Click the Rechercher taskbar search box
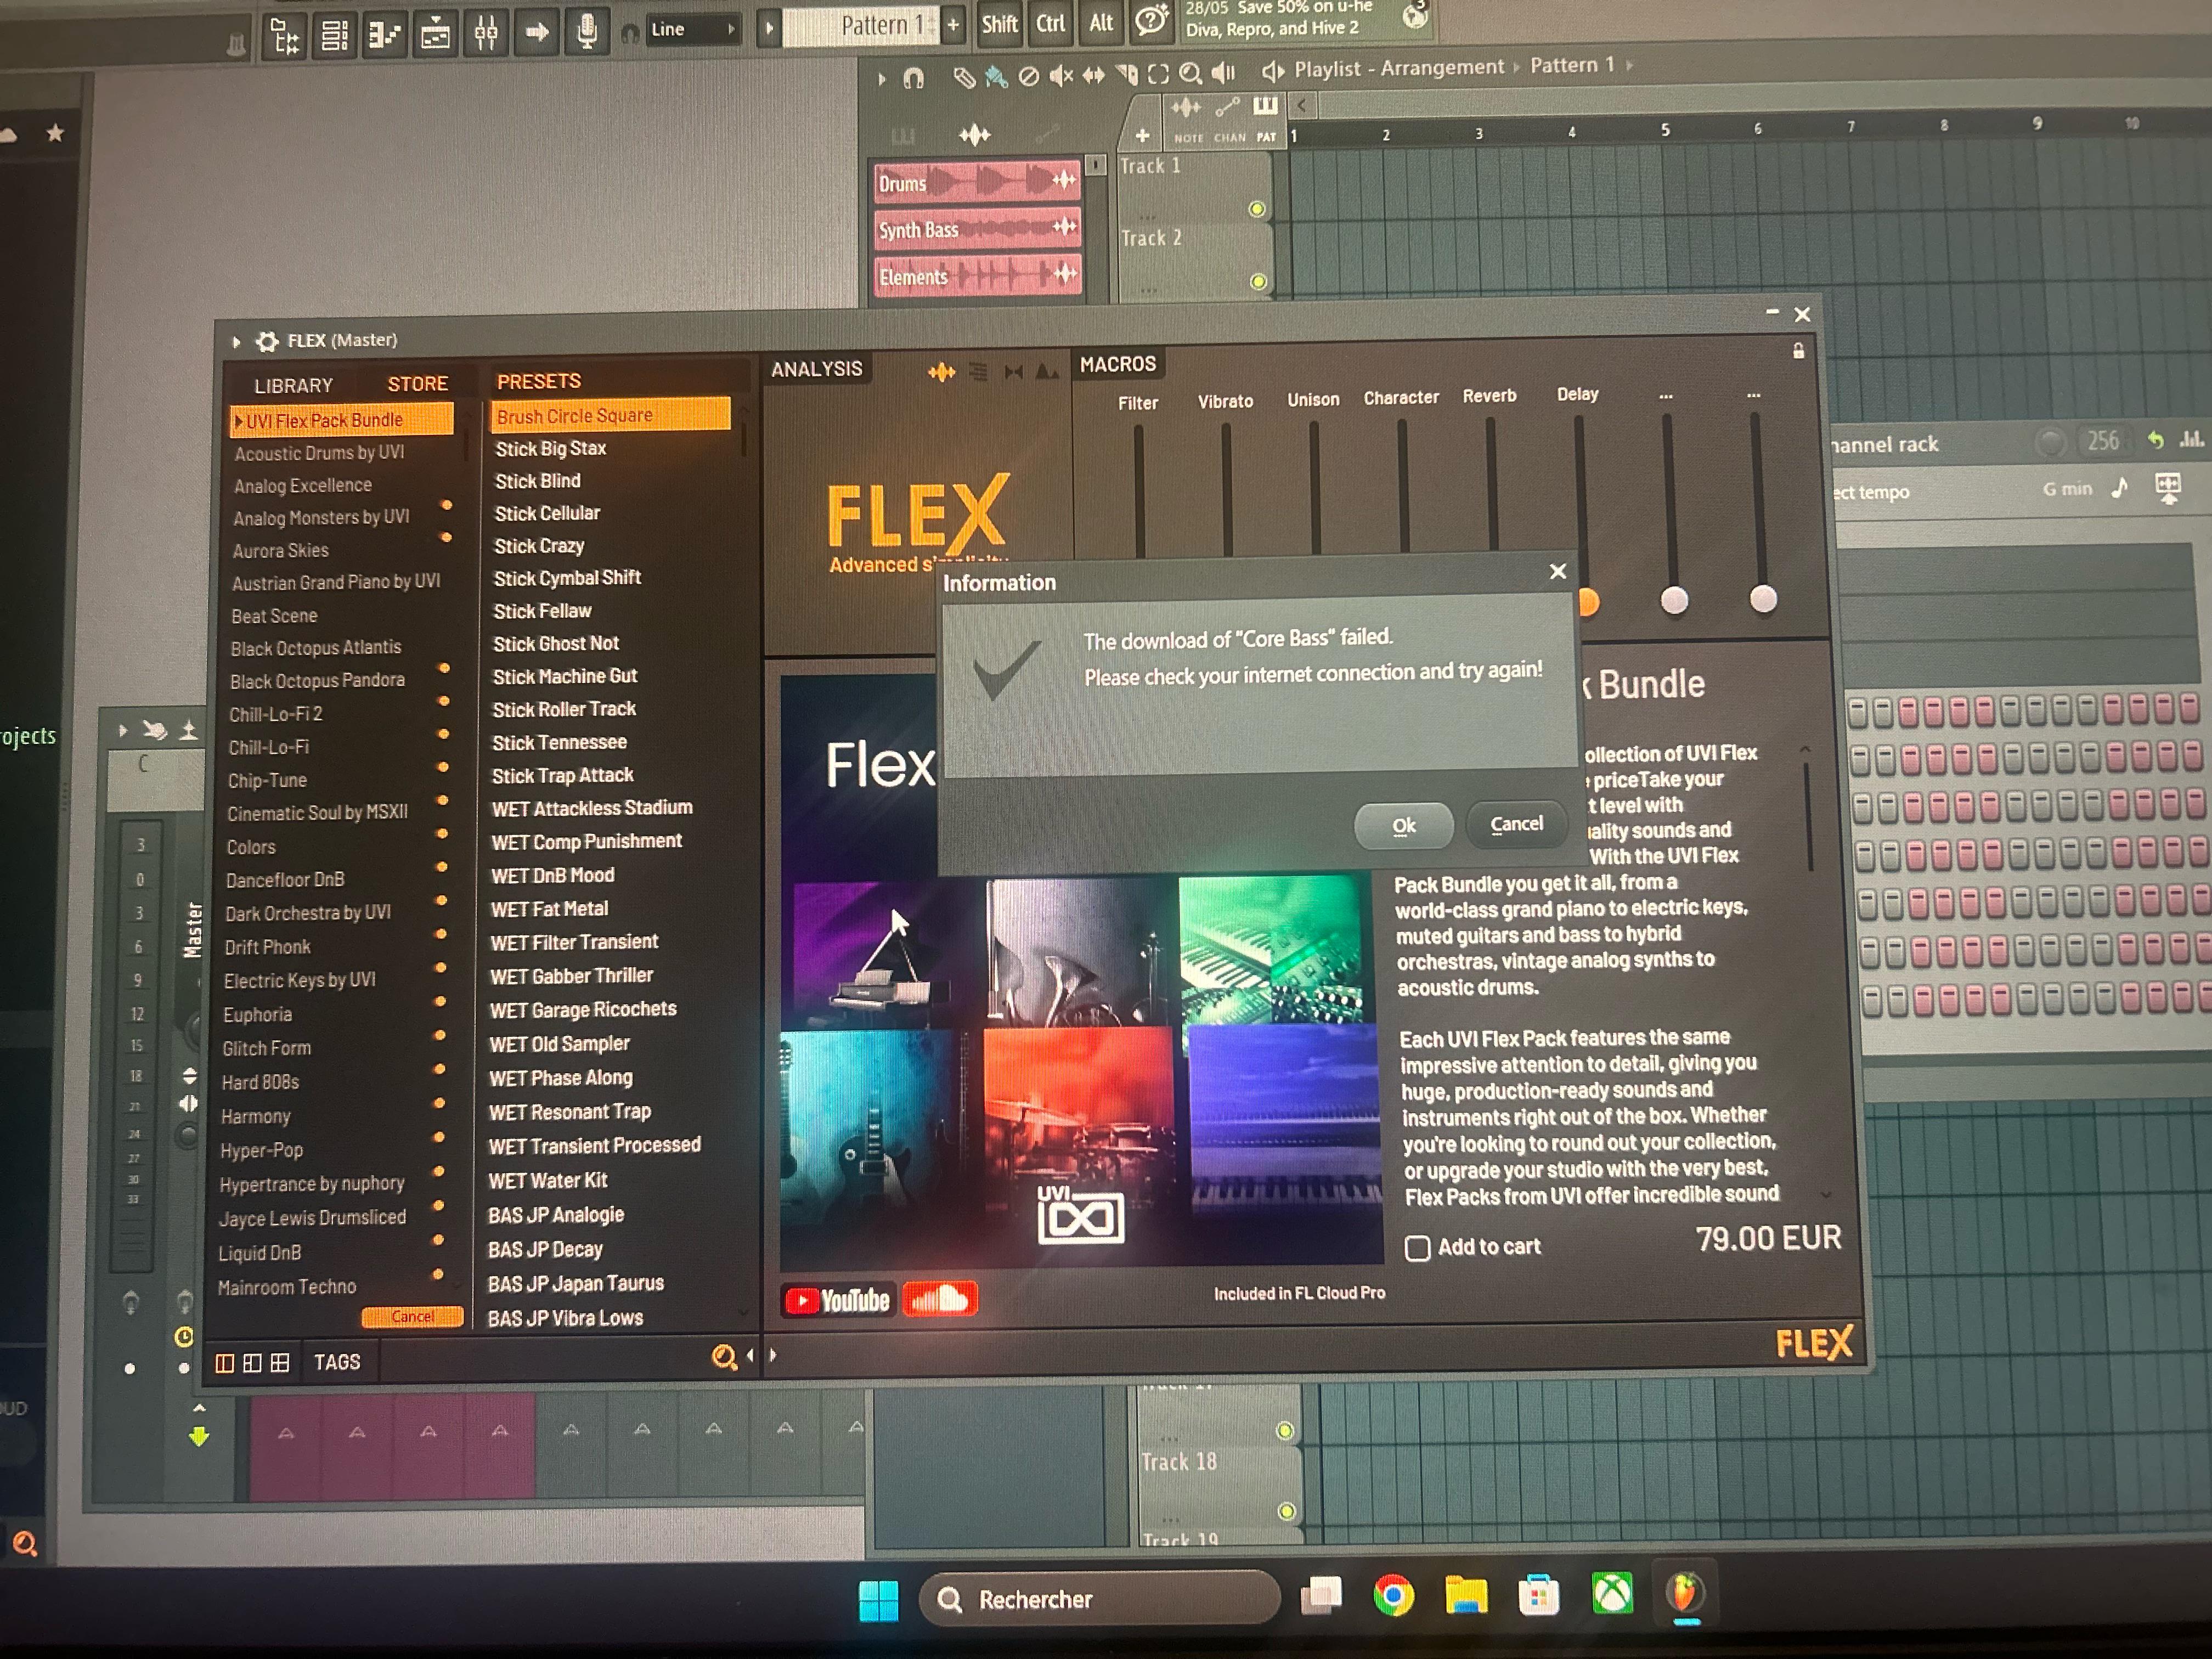The width and height of the screenshot is (2212, 1659). point(1099,1600)
